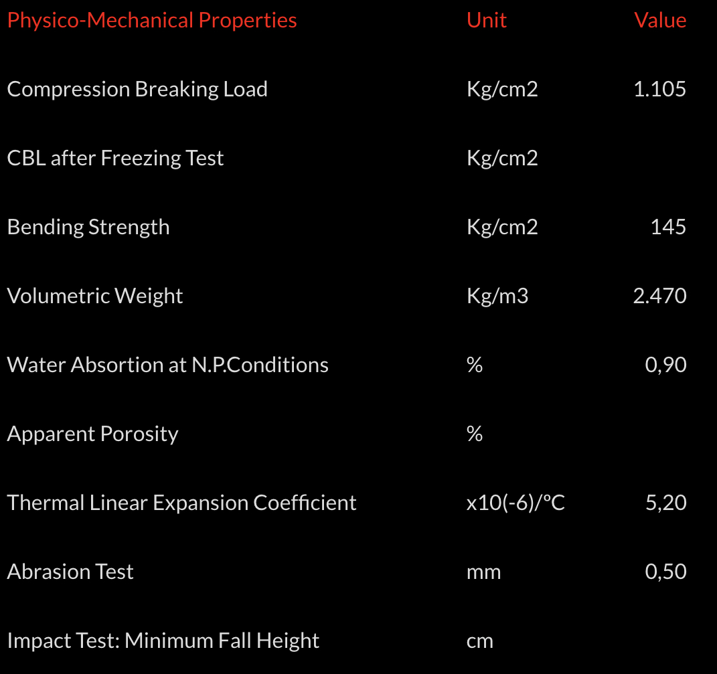
Task: Select the 0,90 water absorption value
Action: pyautogui.click(x=665, y=365)
